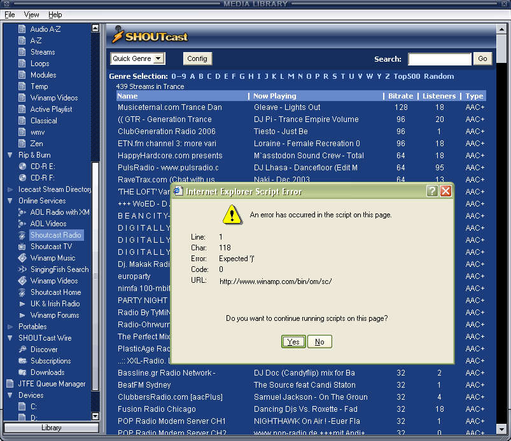
Task: Click the UK & Irish Radio arrow icon
Action: tap(22, 304)
